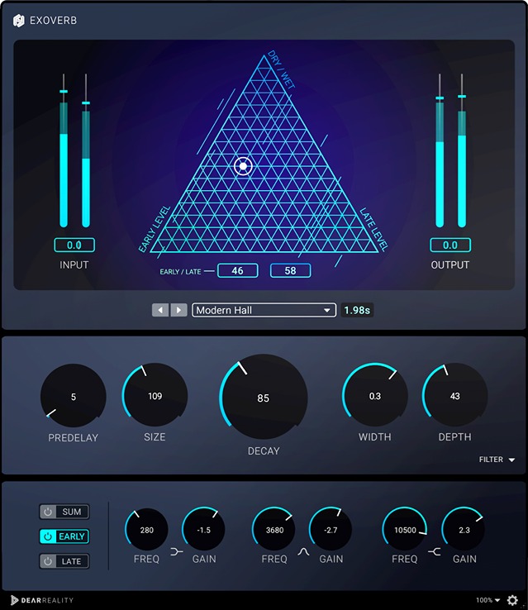Click the high FREQ knob showing 10500

(405, 529)
